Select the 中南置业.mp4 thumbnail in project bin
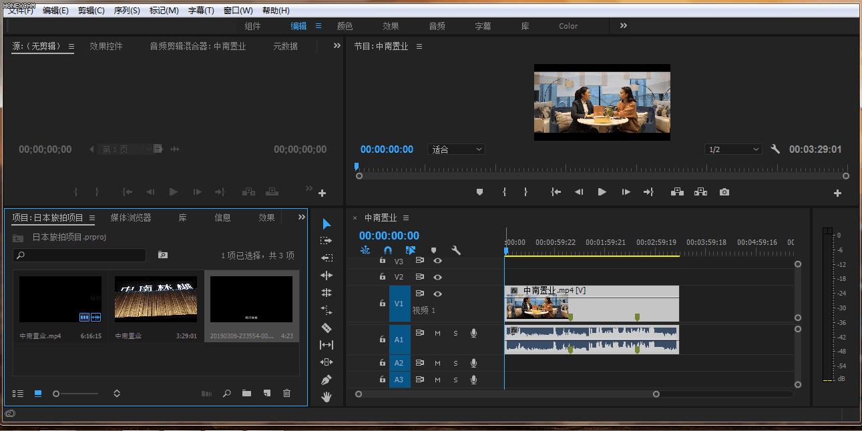Image resolution: width=862 pixels, height=431 pixels. 60,300
